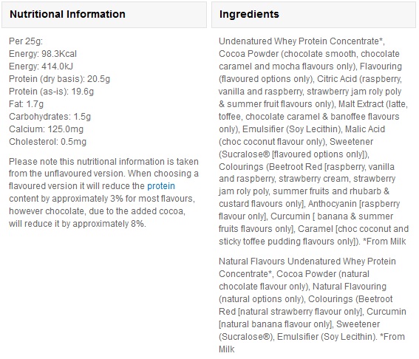This screenshot has height=359, width=419.
Task: Click the Energy 414.0kJ line
Action: point(41,66)
